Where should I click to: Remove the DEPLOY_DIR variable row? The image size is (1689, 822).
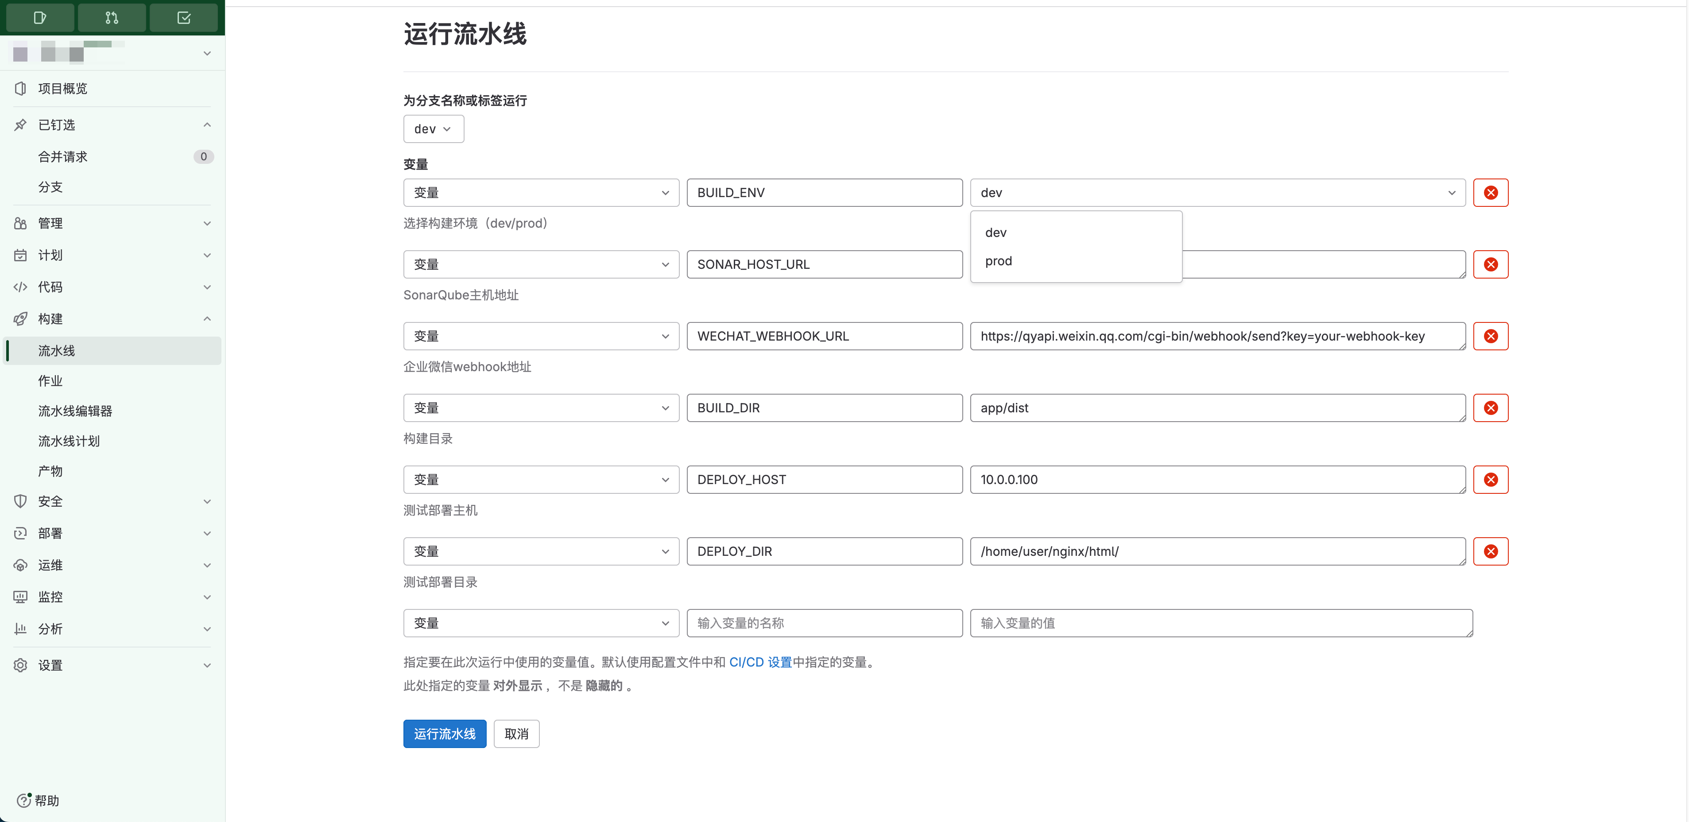tap(1491, 551)
